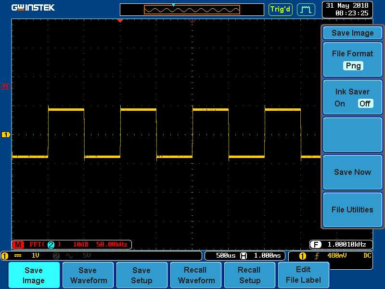Click the outlined horizontal position marker
The width and height of the screenshot is (385, 289).
pos(192,21)
